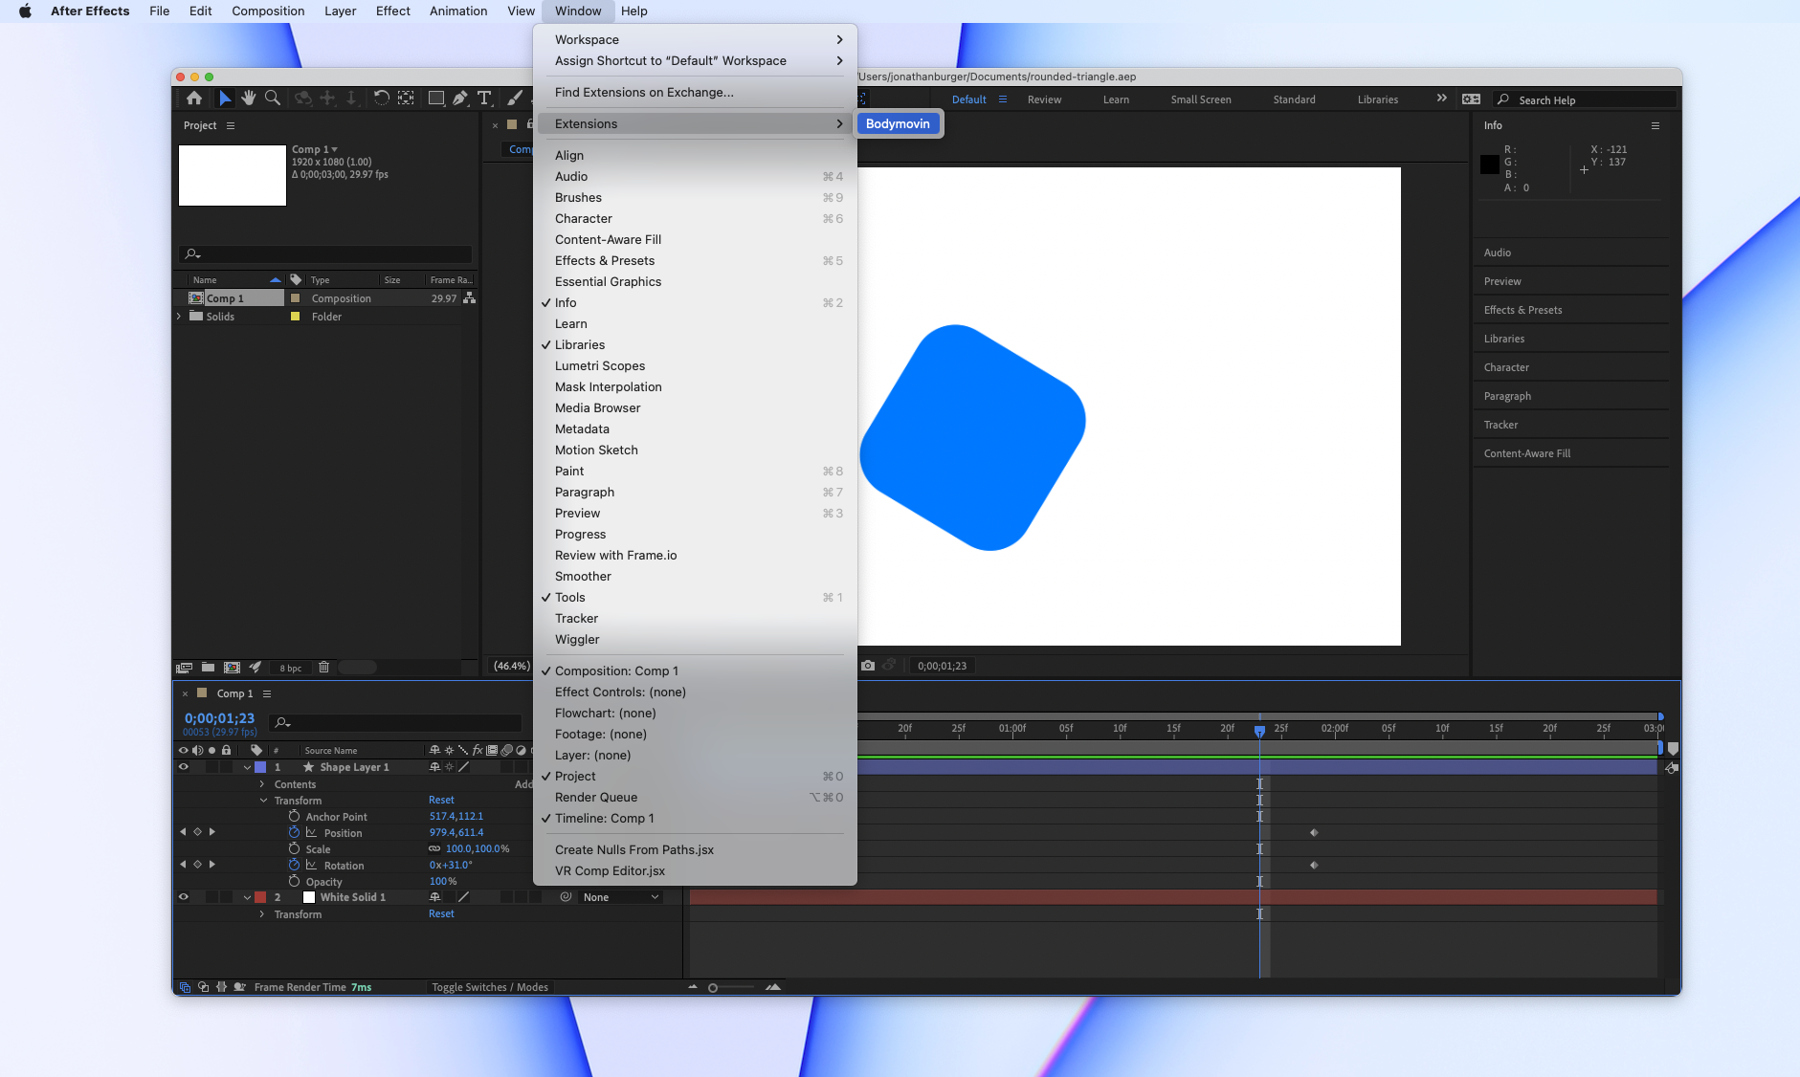Select the Rectangle shape tool
The height and width of the screenshot is (1077, 1800).
click(435, 99)
